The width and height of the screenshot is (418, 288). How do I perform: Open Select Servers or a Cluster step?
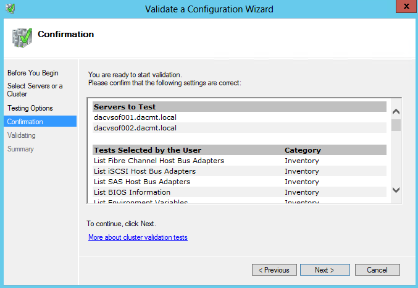coord(35,90)
